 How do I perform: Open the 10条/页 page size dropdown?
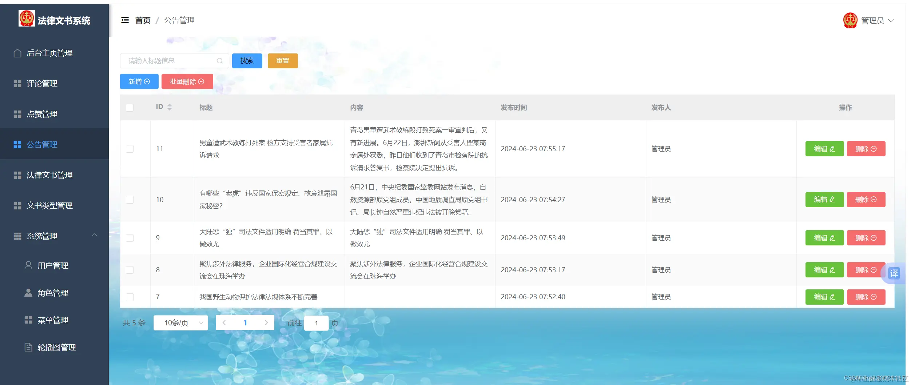click(x=181, y=322)
